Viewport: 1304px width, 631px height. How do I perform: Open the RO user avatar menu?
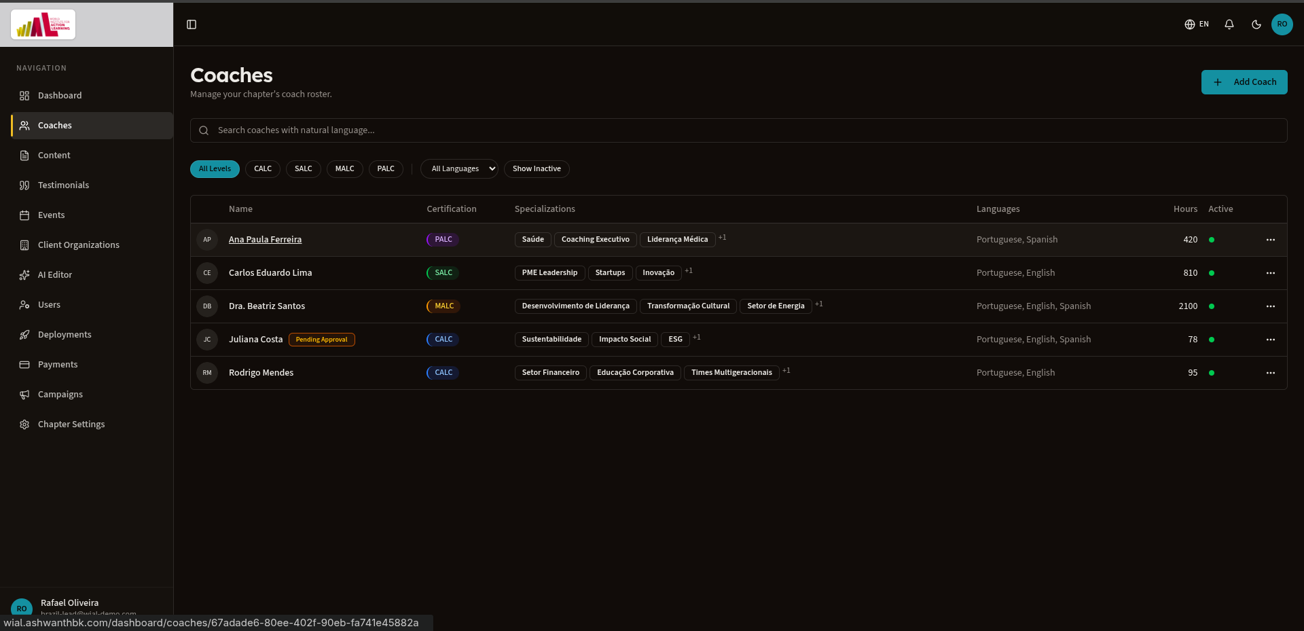(1282, 24)
